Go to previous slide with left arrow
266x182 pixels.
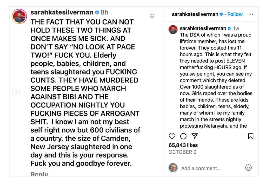click(x=16, y=91)
